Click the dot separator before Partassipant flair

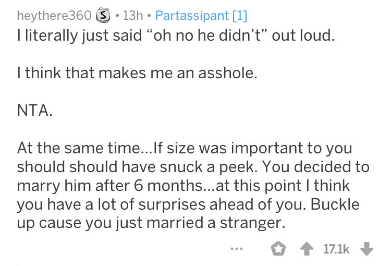(149, 16)
